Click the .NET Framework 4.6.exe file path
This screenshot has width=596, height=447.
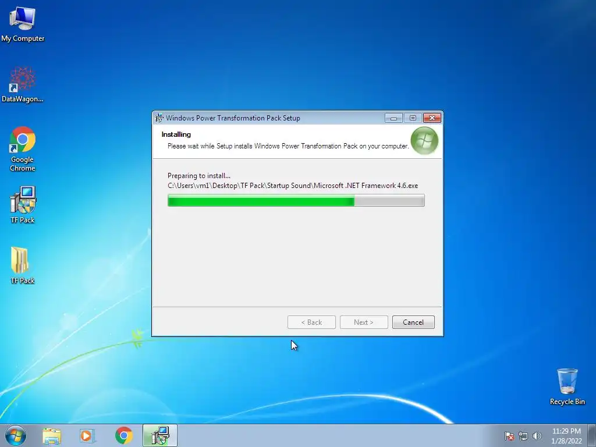click(x=293, y=186)
